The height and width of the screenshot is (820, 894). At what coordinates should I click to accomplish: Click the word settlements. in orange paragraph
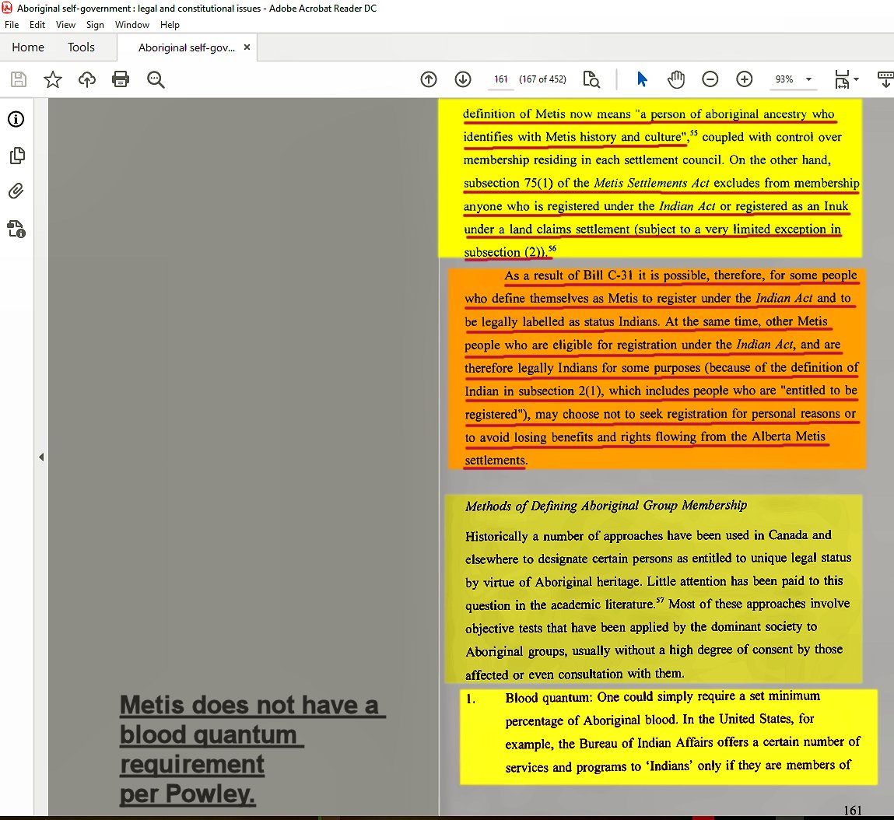tap(496, 461)
